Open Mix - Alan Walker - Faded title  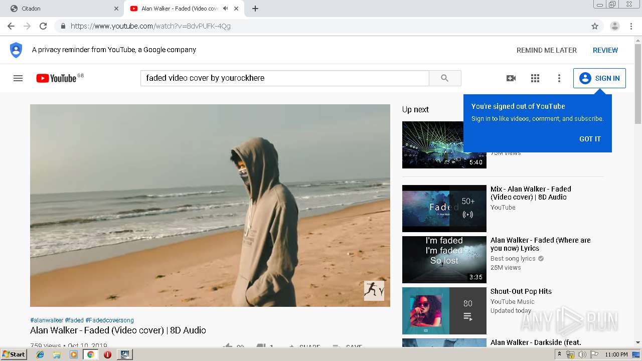531,193
